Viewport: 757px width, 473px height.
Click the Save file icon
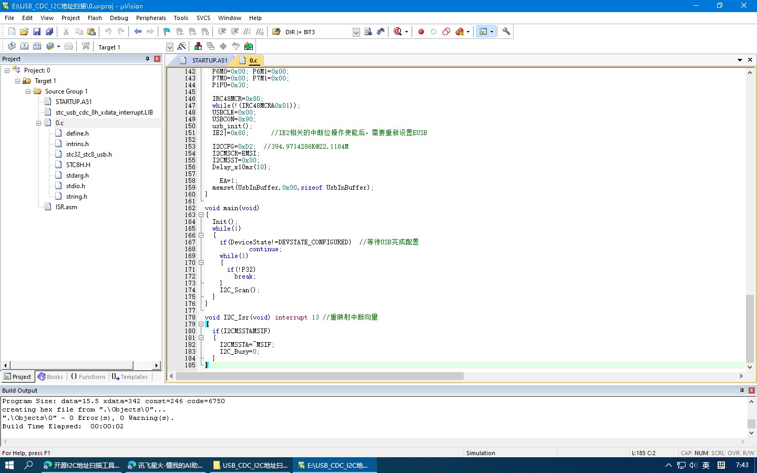37,32
